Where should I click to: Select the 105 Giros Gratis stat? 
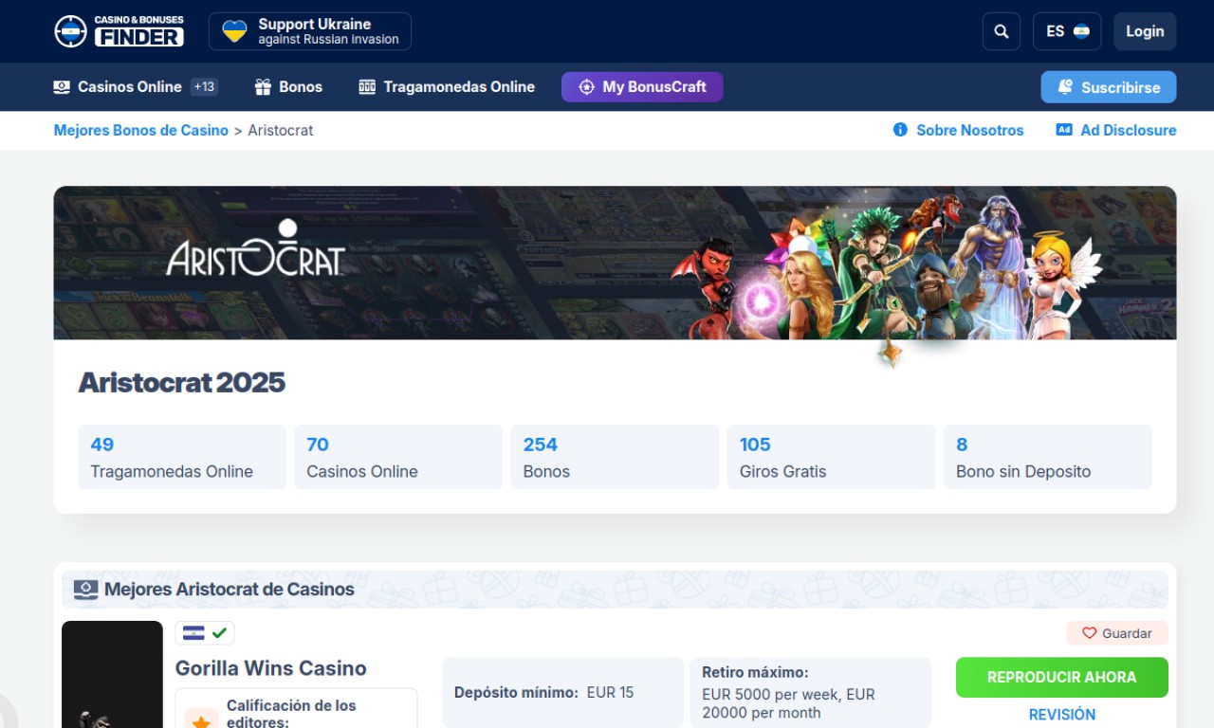[x=831, y=457]
